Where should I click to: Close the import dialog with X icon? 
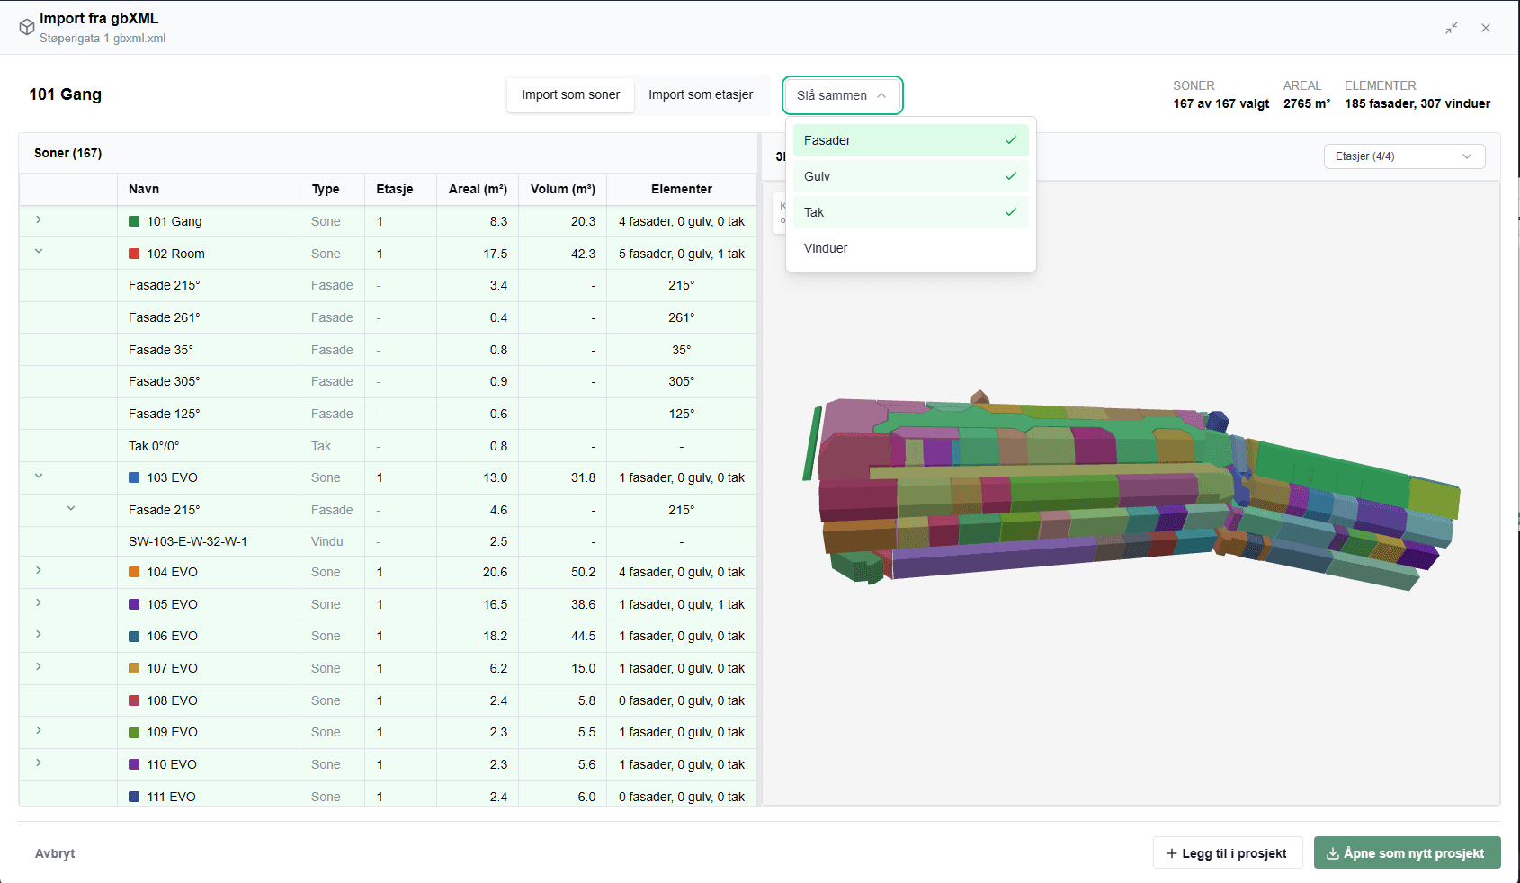click(x=1486, y=28)
